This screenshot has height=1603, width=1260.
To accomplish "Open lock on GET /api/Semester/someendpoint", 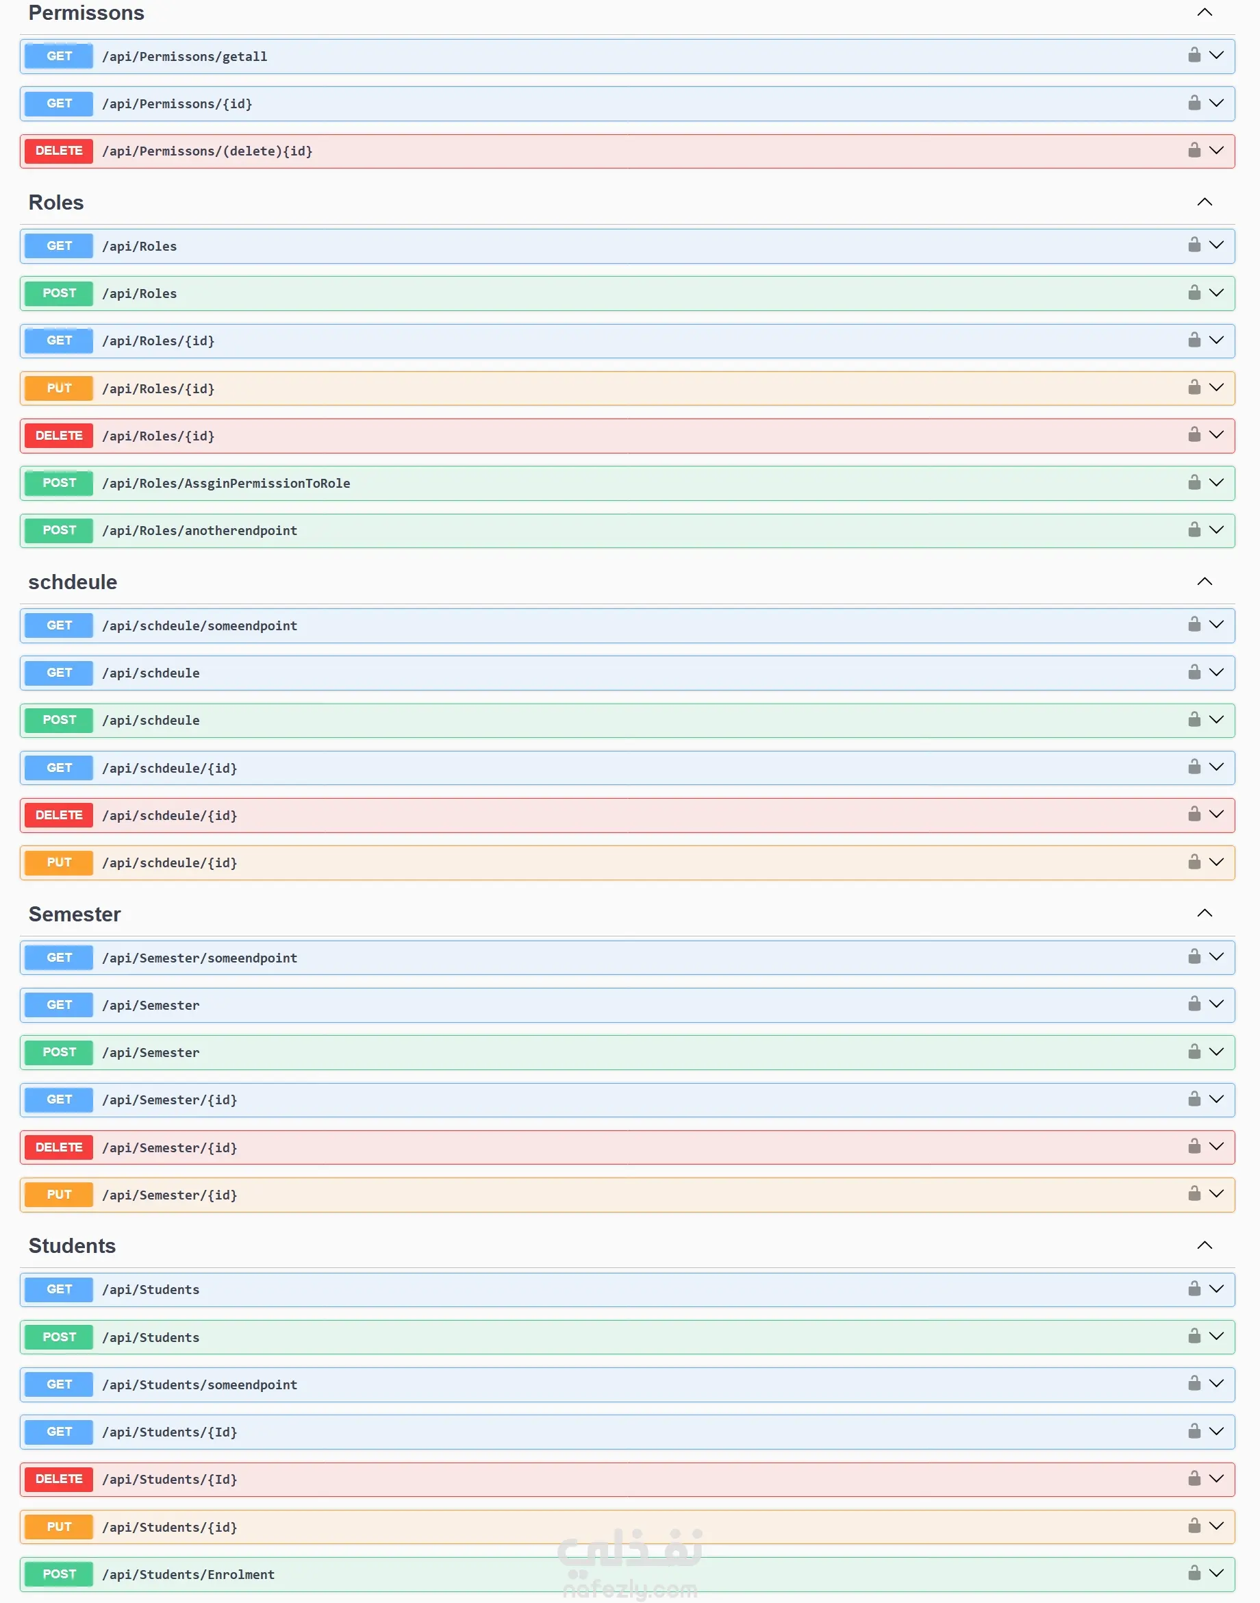I will click(x=1194, y=956).
